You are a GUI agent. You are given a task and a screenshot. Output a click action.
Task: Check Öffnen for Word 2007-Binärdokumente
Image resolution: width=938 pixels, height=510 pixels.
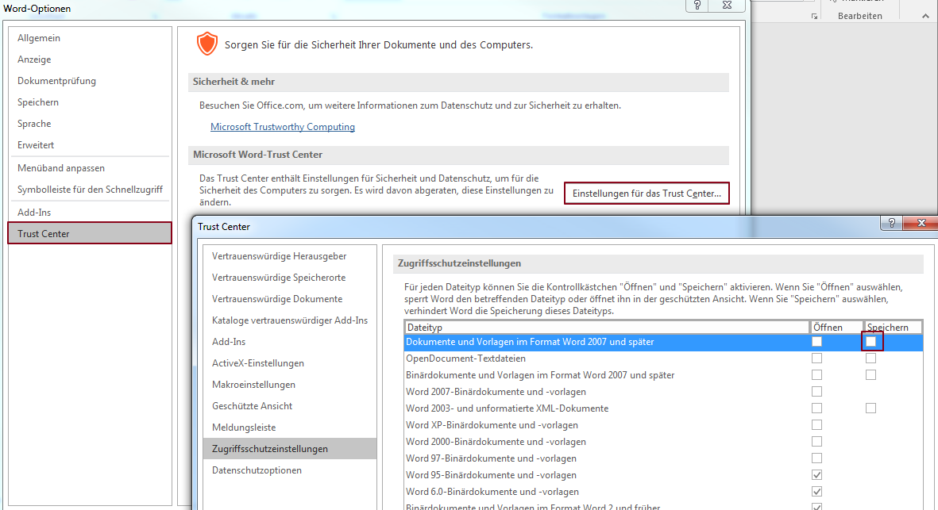(816, 392)
